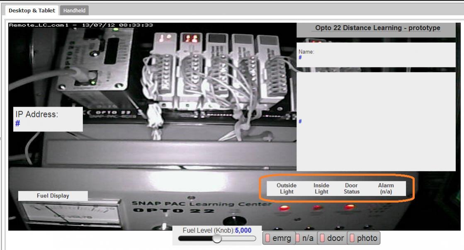Click the Fuel Level (Knob) label
This screenshot has width=464, height=250.
coord(208,230)
